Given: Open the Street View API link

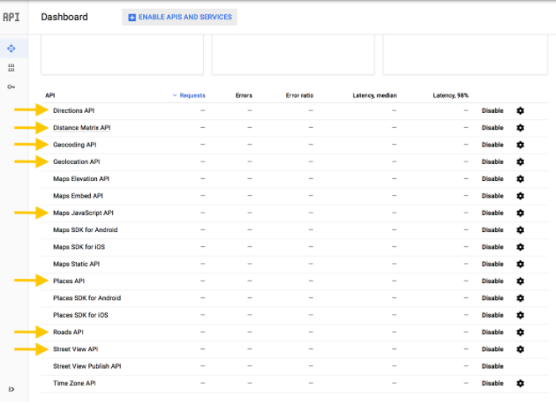Looking at the screenshot, I should (76, 349).
